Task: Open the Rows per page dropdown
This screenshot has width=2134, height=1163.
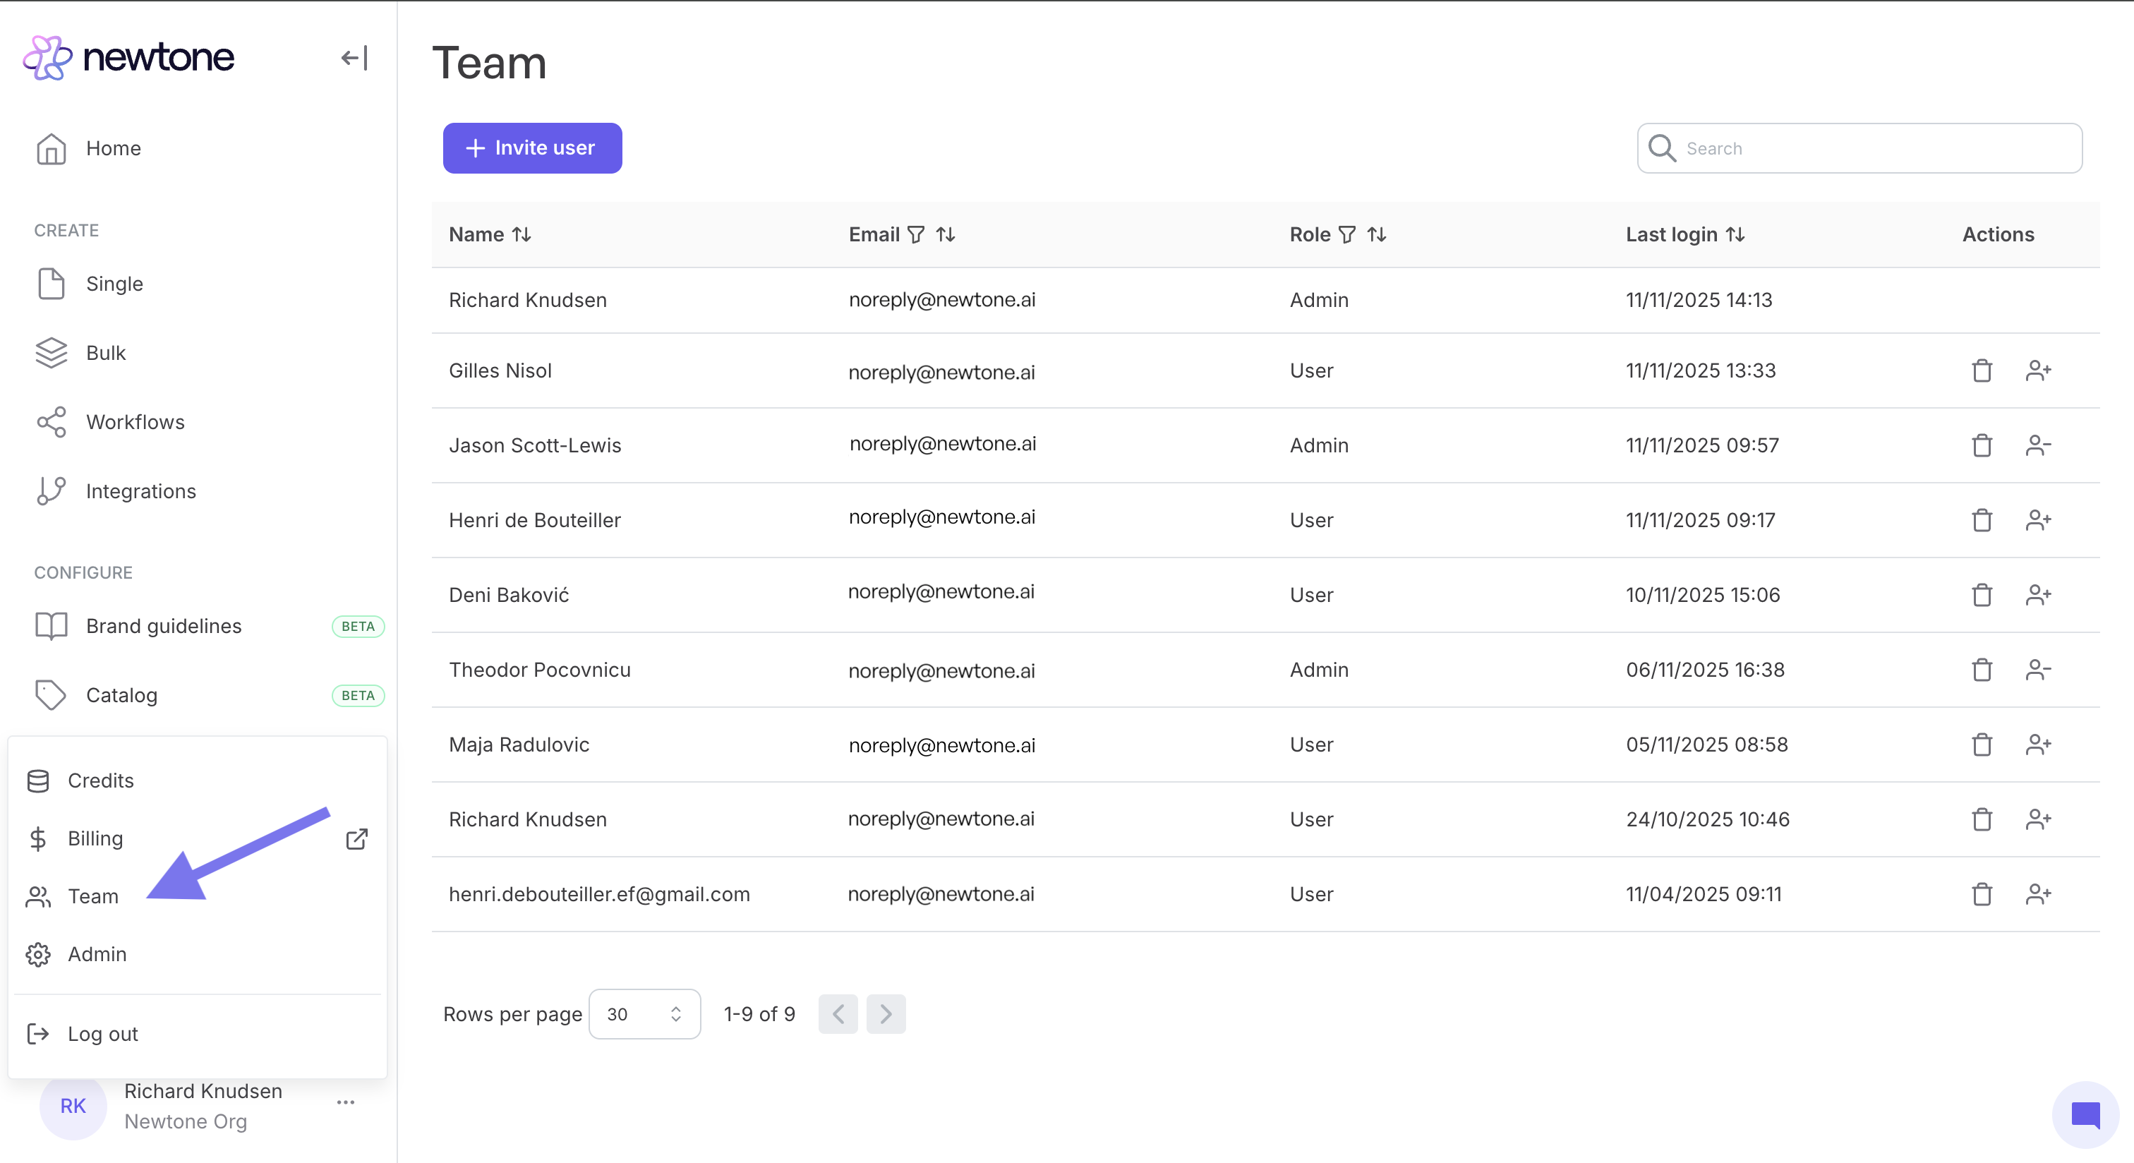Action: point(644,1014)
